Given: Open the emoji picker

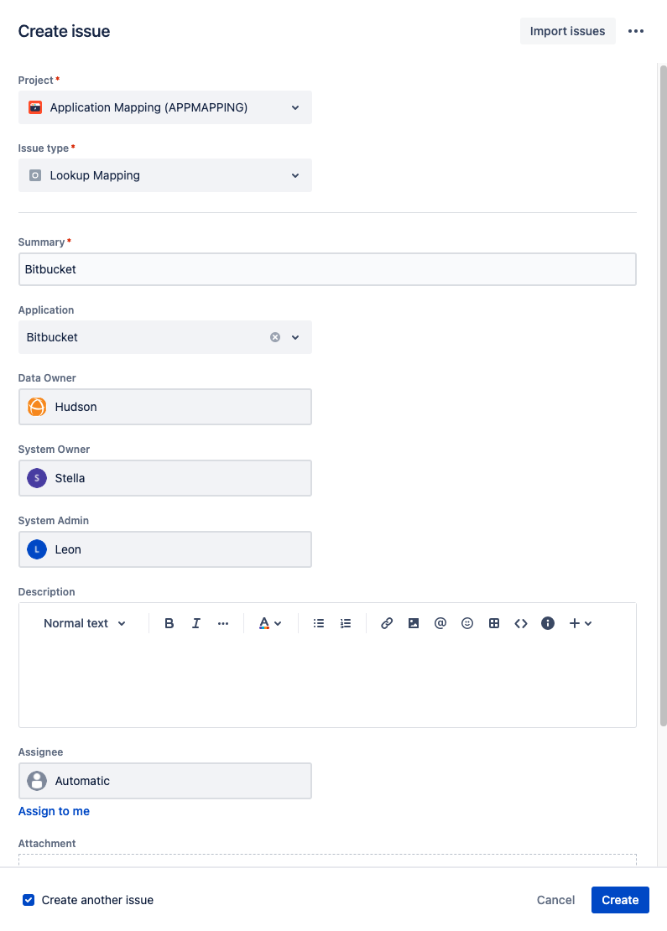Looking at the screenshot, I should [467, 623].
